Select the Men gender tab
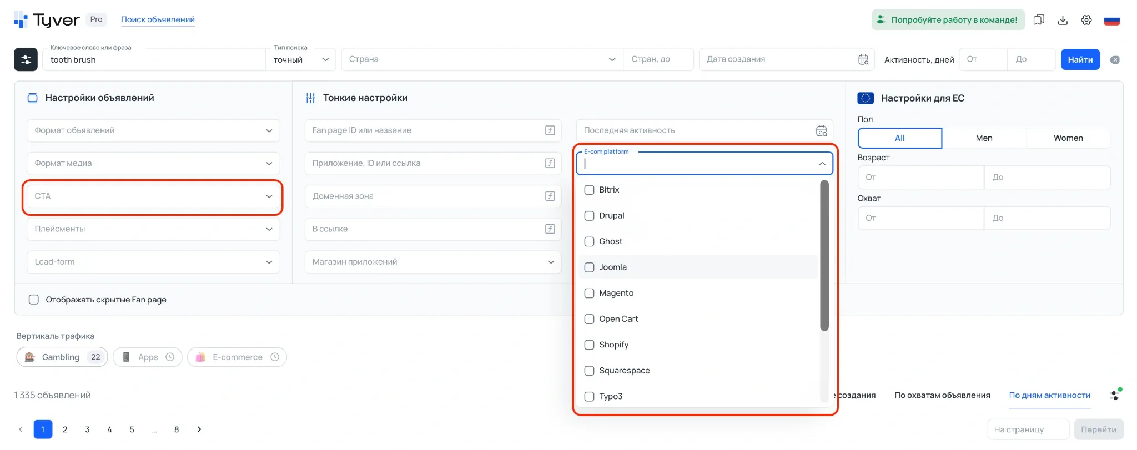 pos(984,138)
